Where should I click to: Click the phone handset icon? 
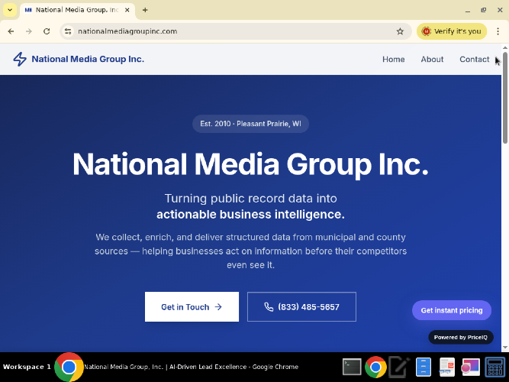coord(269,307)
